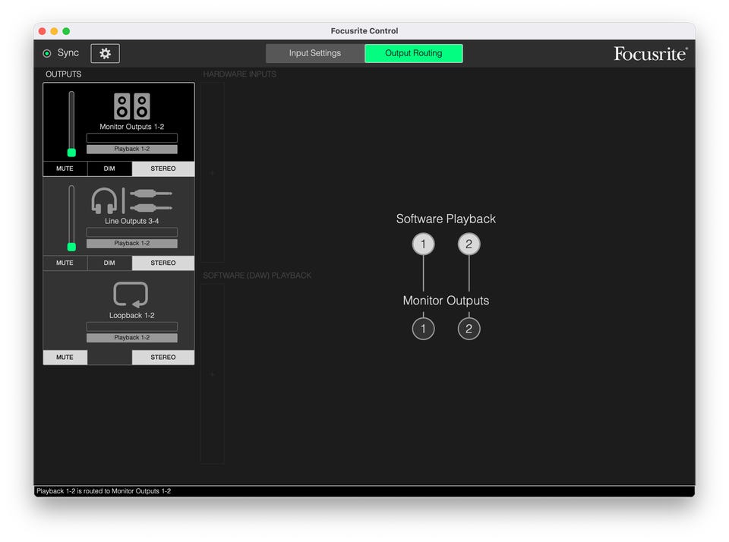Viewport: 729px width, 542px height.
Task: Open the settings gear menu
Action: (105, 53)
